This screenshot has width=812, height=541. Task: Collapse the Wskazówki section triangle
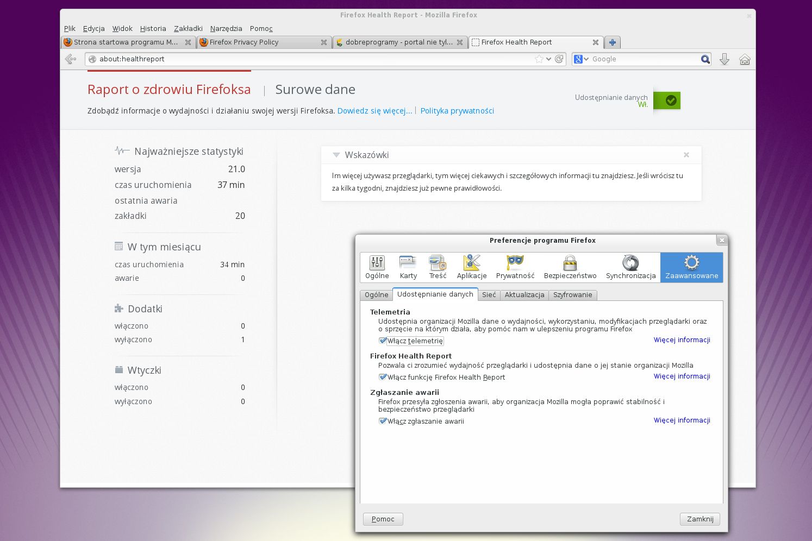(336, 155)
